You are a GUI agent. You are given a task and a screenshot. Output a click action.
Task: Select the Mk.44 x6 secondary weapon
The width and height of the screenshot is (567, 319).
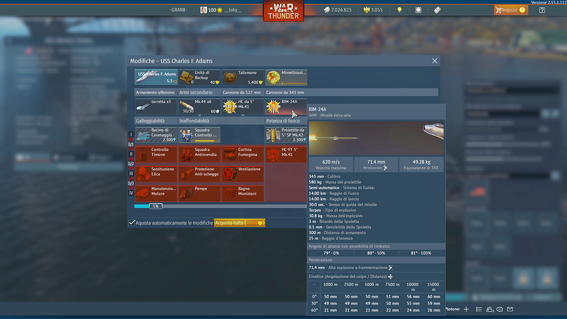tap(199, 107)
